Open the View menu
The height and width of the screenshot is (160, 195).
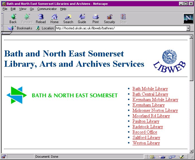[23, 9]
